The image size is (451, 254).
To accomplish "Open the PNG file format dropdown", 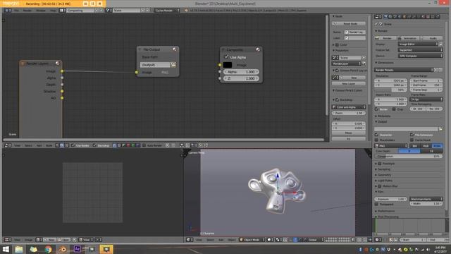I will point(391,146).
